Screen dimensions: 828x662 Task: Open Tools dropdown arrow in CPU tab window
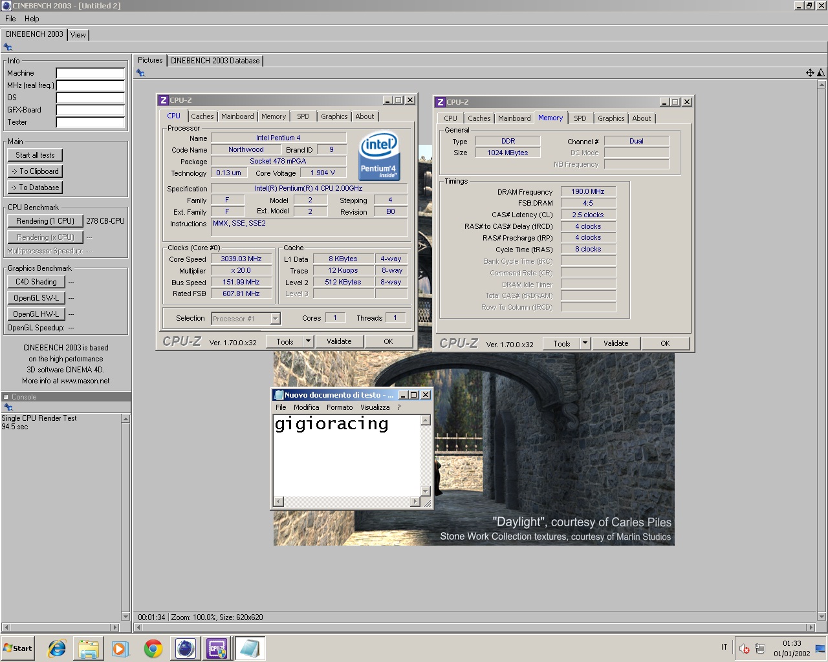[x=308, y=341]
